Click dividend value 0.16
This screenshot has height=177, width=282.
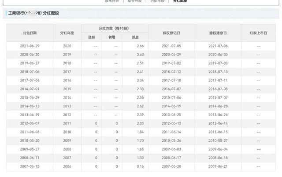pyautogui.click(x=140, y=166)
